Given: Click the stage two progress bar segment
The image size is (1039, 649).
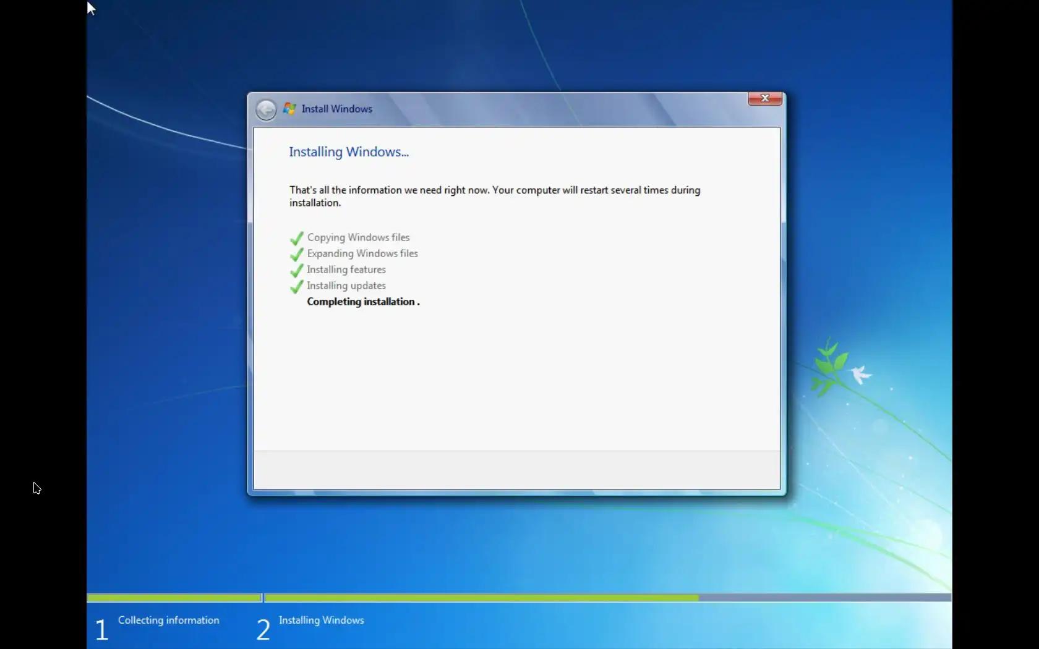Looking at the screenshot, I should pos(608,598).
